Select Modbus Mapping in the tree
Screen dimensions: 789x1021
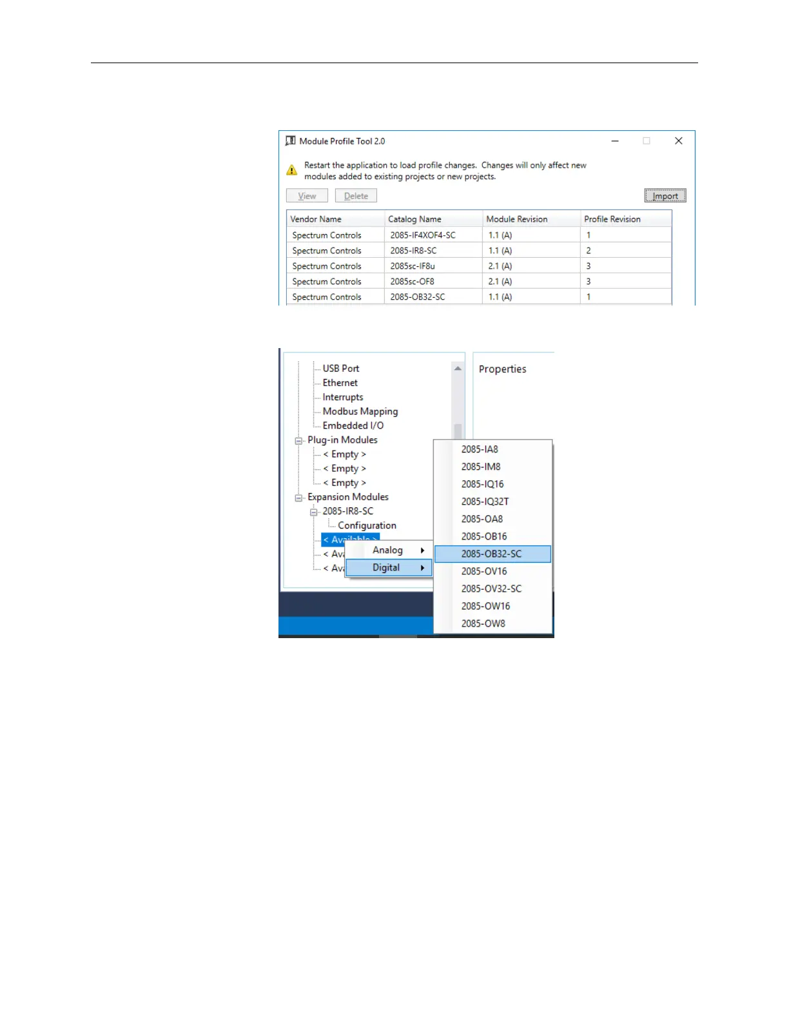click(360, 411)
